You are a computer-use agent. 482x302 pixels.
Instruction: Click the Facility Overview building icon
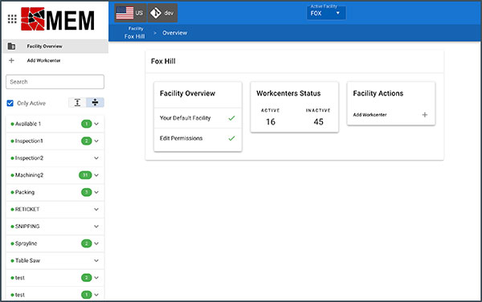click(11, 46)
